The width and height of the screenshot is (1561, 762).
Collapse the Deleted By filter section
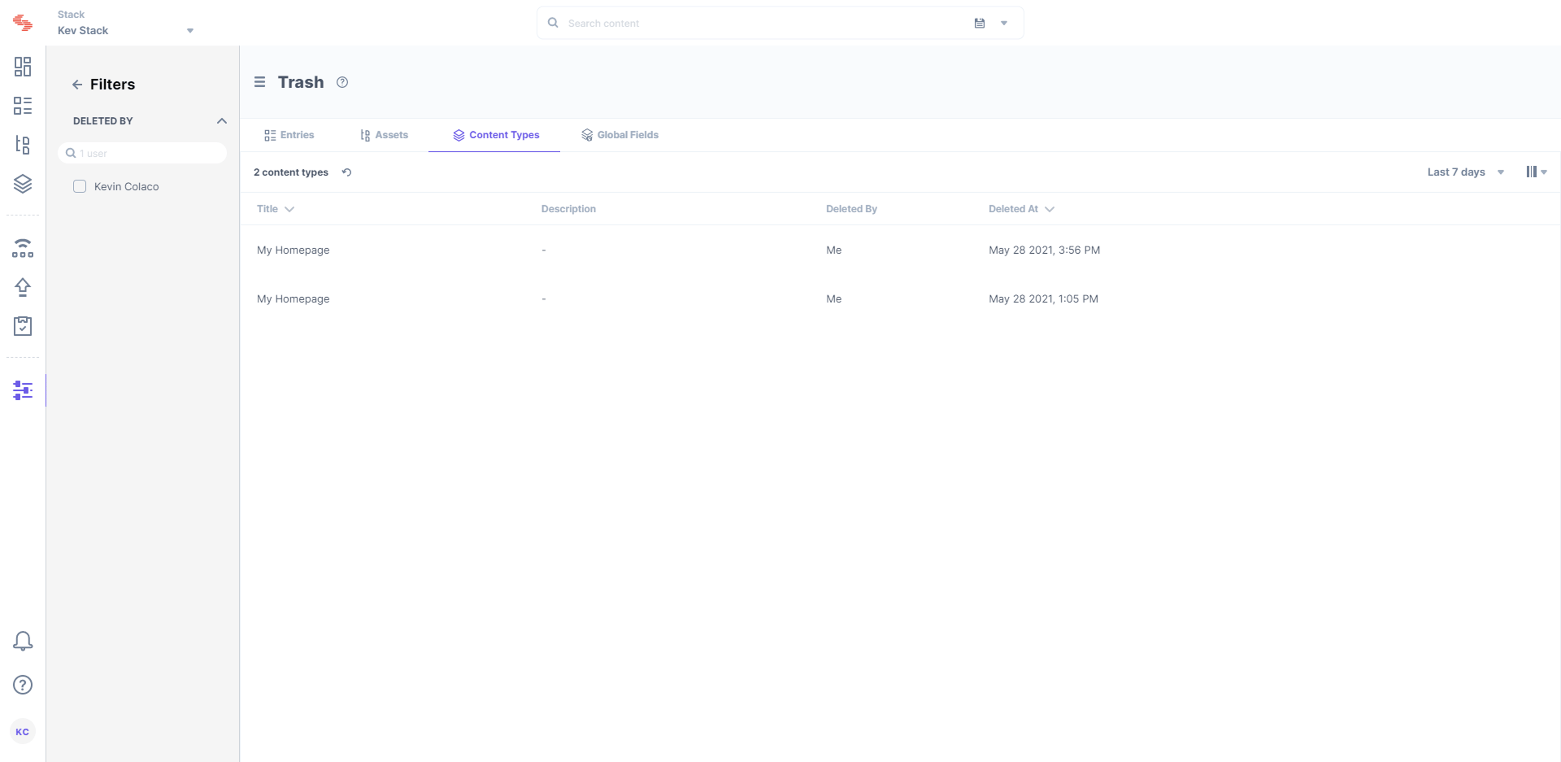(222, 121)
